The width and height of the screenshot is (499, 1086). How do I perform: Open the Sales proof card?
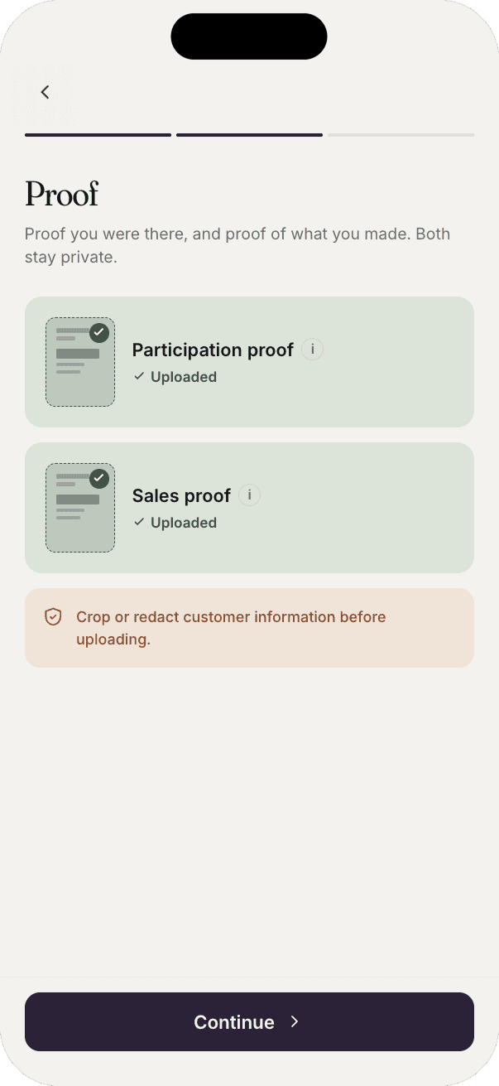tap(249, 508)
